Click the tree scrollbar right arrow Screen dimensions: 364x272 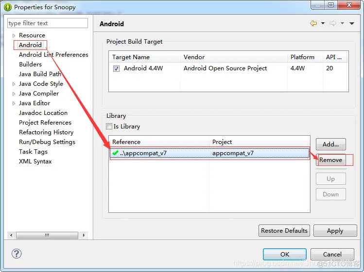[x=84, y=235]
